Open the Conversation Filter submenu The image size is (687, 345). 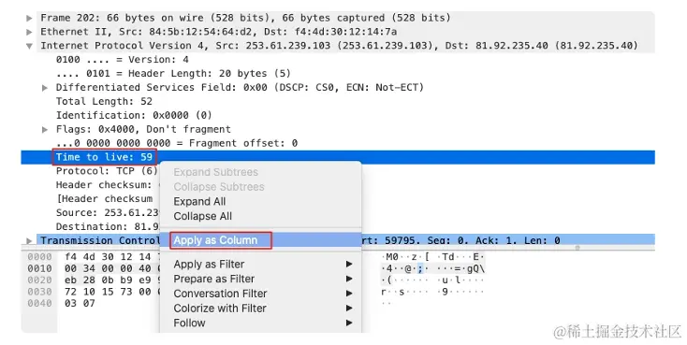click(x=261, y=294)
